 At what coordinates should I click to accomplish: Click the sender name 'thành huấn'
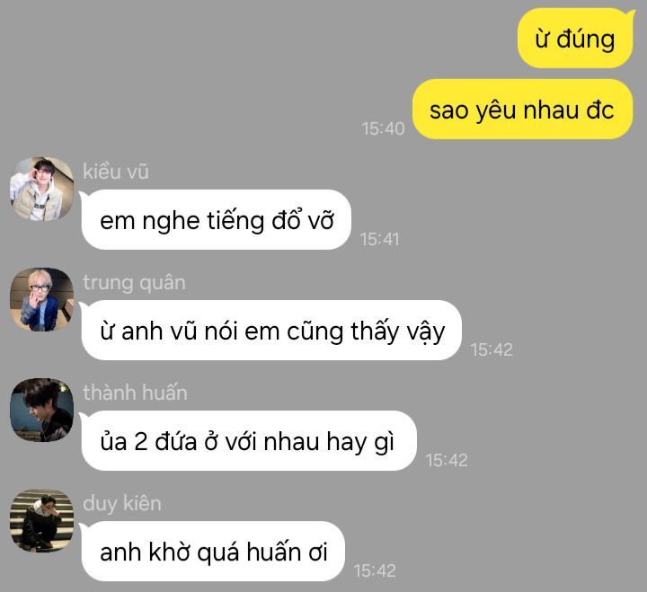135,393
